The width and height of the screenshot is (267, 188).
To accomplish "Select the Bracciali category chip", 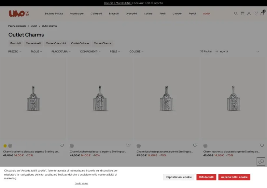I will [x=16, y=43].
